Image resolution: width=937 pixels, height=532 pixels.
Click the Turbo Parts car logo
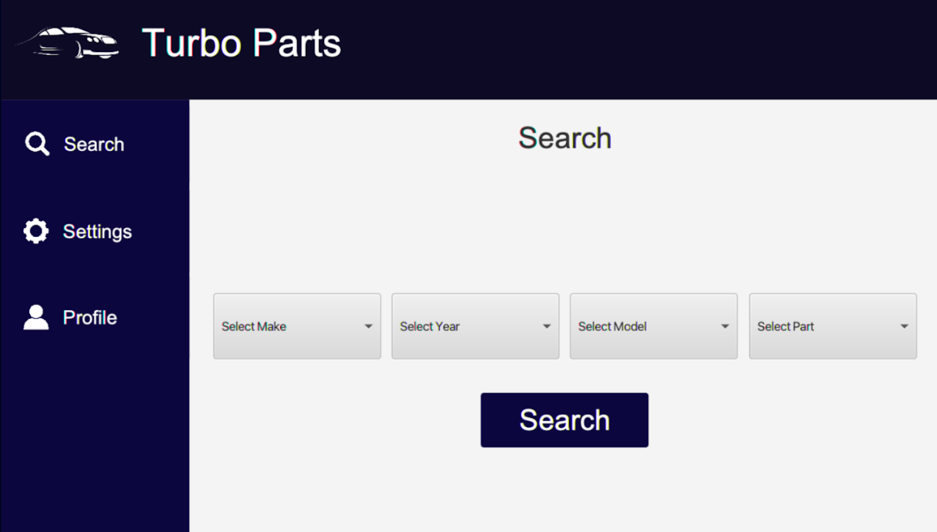click(68, 43)
